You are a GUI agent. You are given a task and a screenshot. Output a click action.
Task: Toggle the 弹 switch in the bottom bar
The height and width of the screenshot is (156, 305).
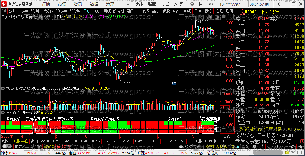[7, 146]
